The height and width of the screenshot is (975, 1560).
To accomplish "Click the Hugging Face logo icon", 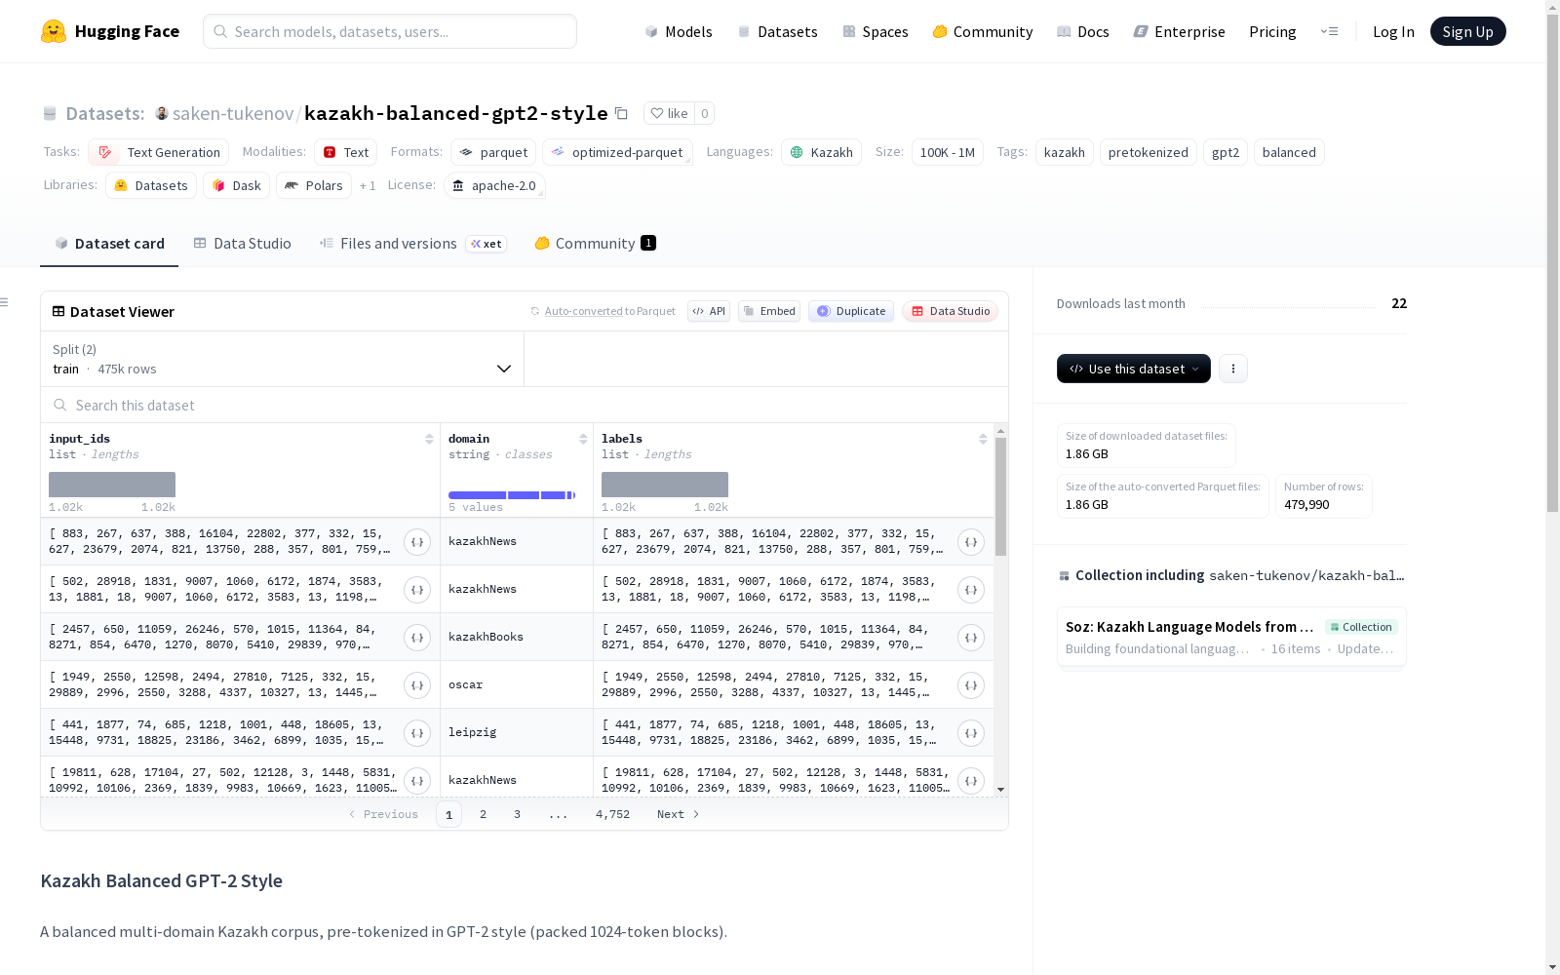I will (x=54, y=31).
